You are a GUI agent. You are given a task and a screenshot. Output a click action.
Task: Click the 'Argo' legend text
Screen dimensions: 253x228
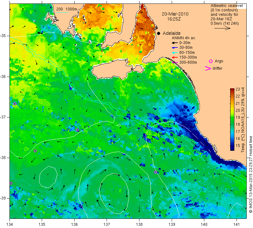point(219,61)
